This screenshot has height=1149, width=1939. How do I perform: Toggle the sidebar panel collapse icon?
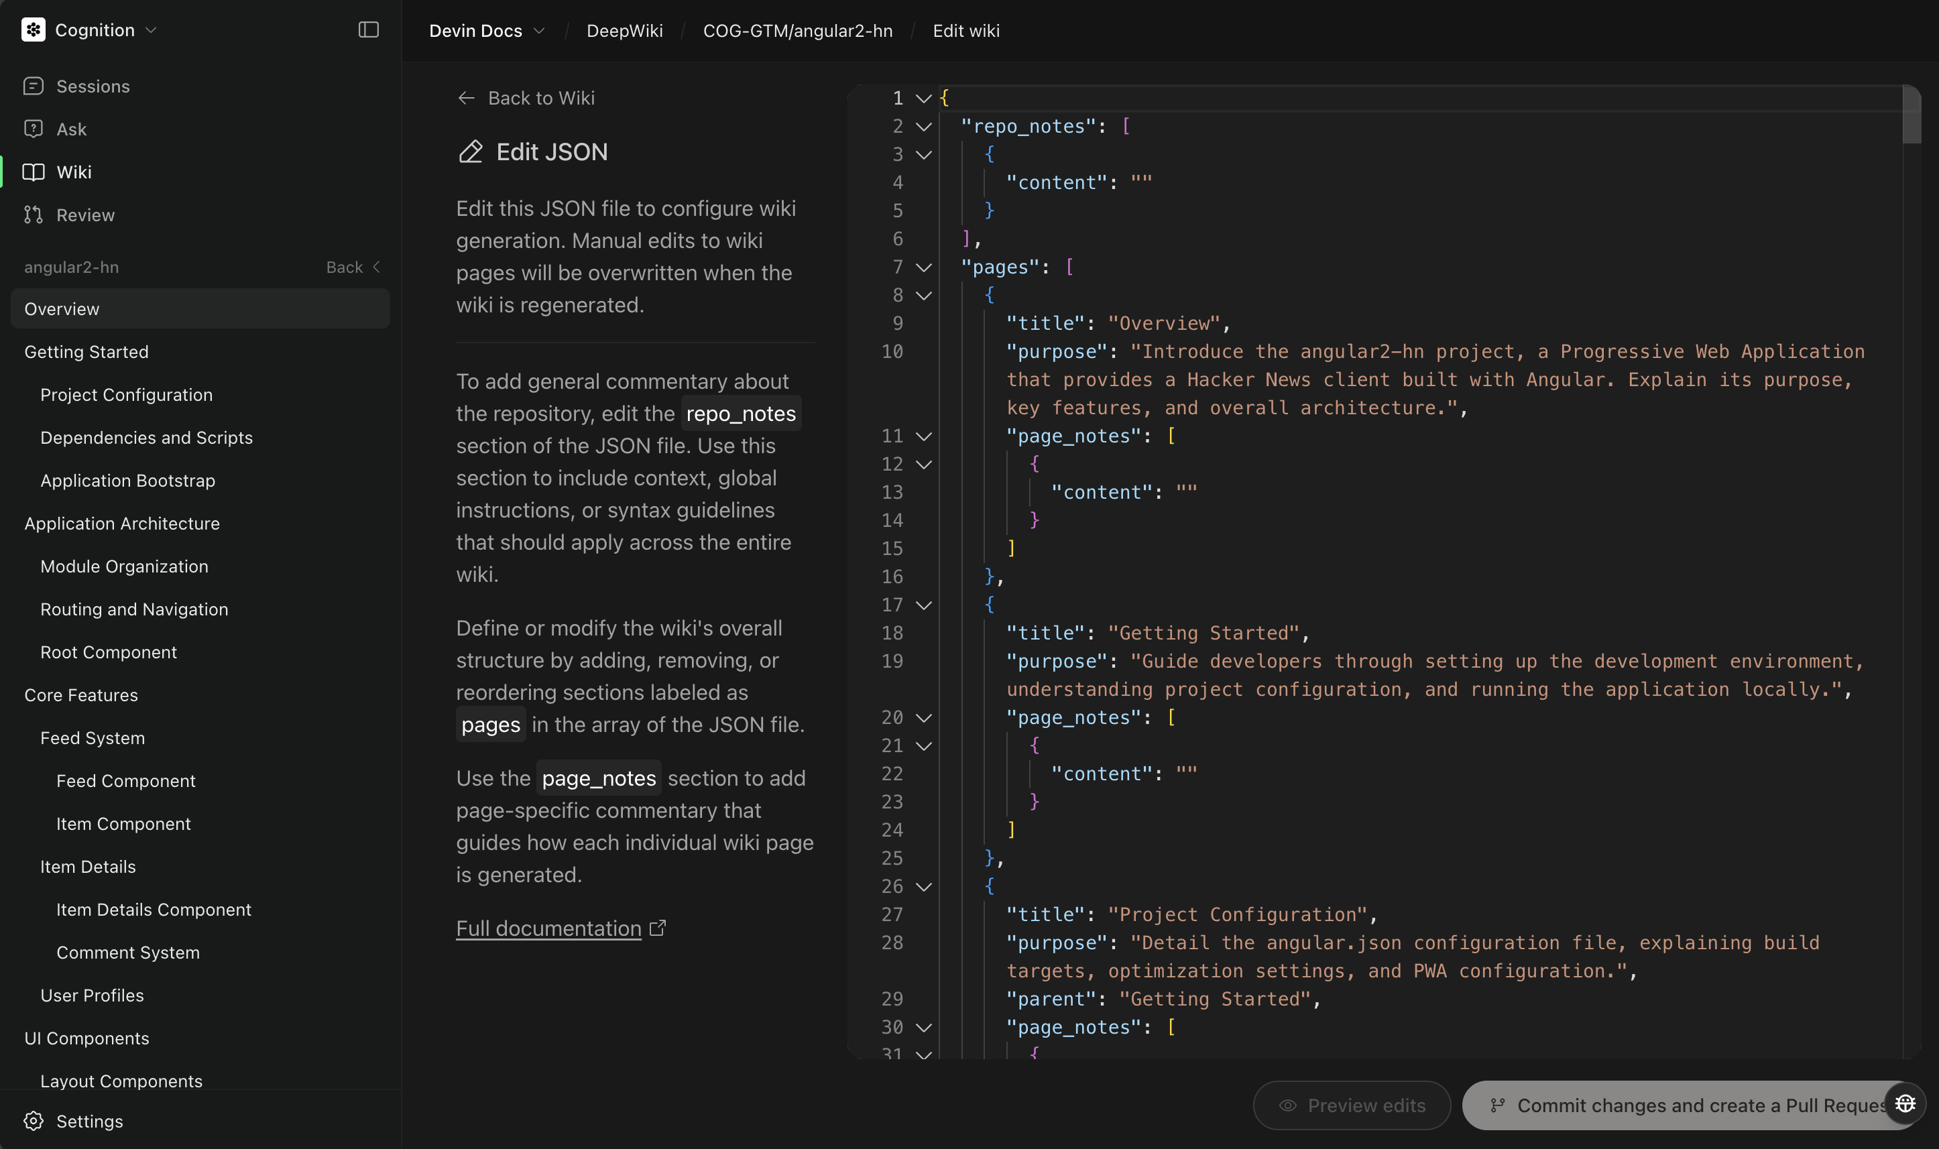pos(369,29)
